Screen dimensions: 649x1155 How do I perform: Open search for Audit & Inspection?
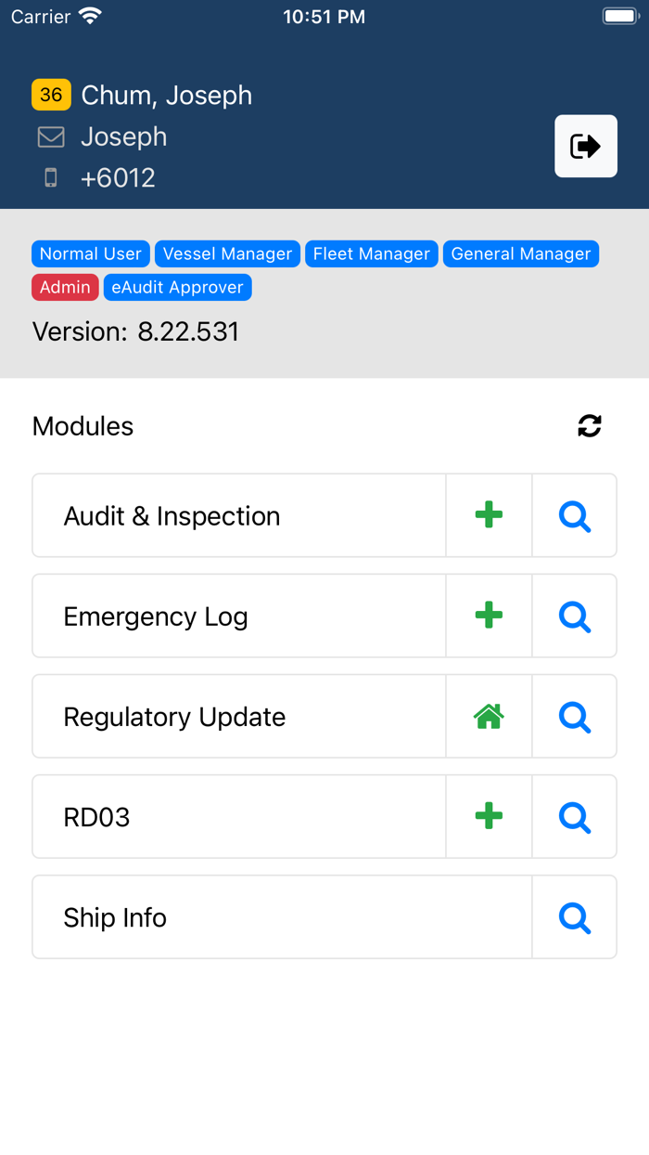(x=574, y=515)
